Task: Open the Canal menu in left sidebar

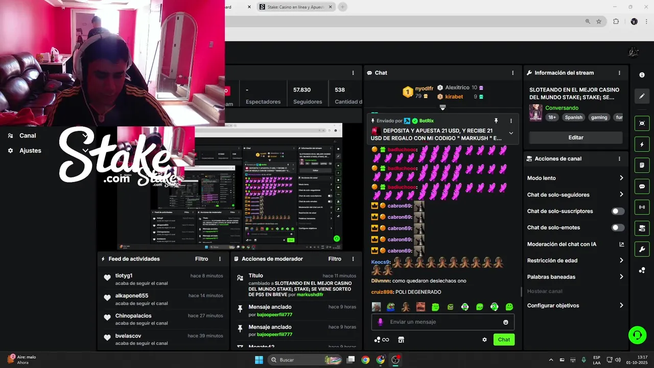Action: [28, 135]
